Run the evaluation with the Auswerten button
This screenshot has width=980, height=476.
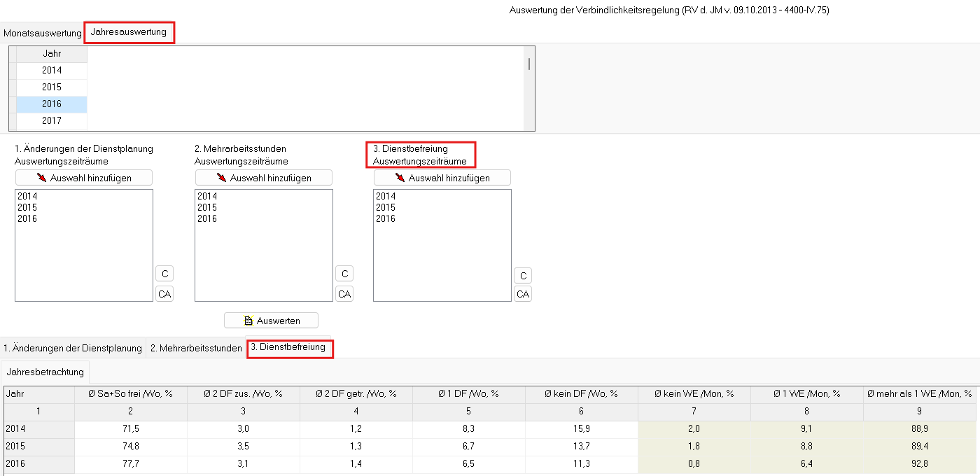point(271,321)
